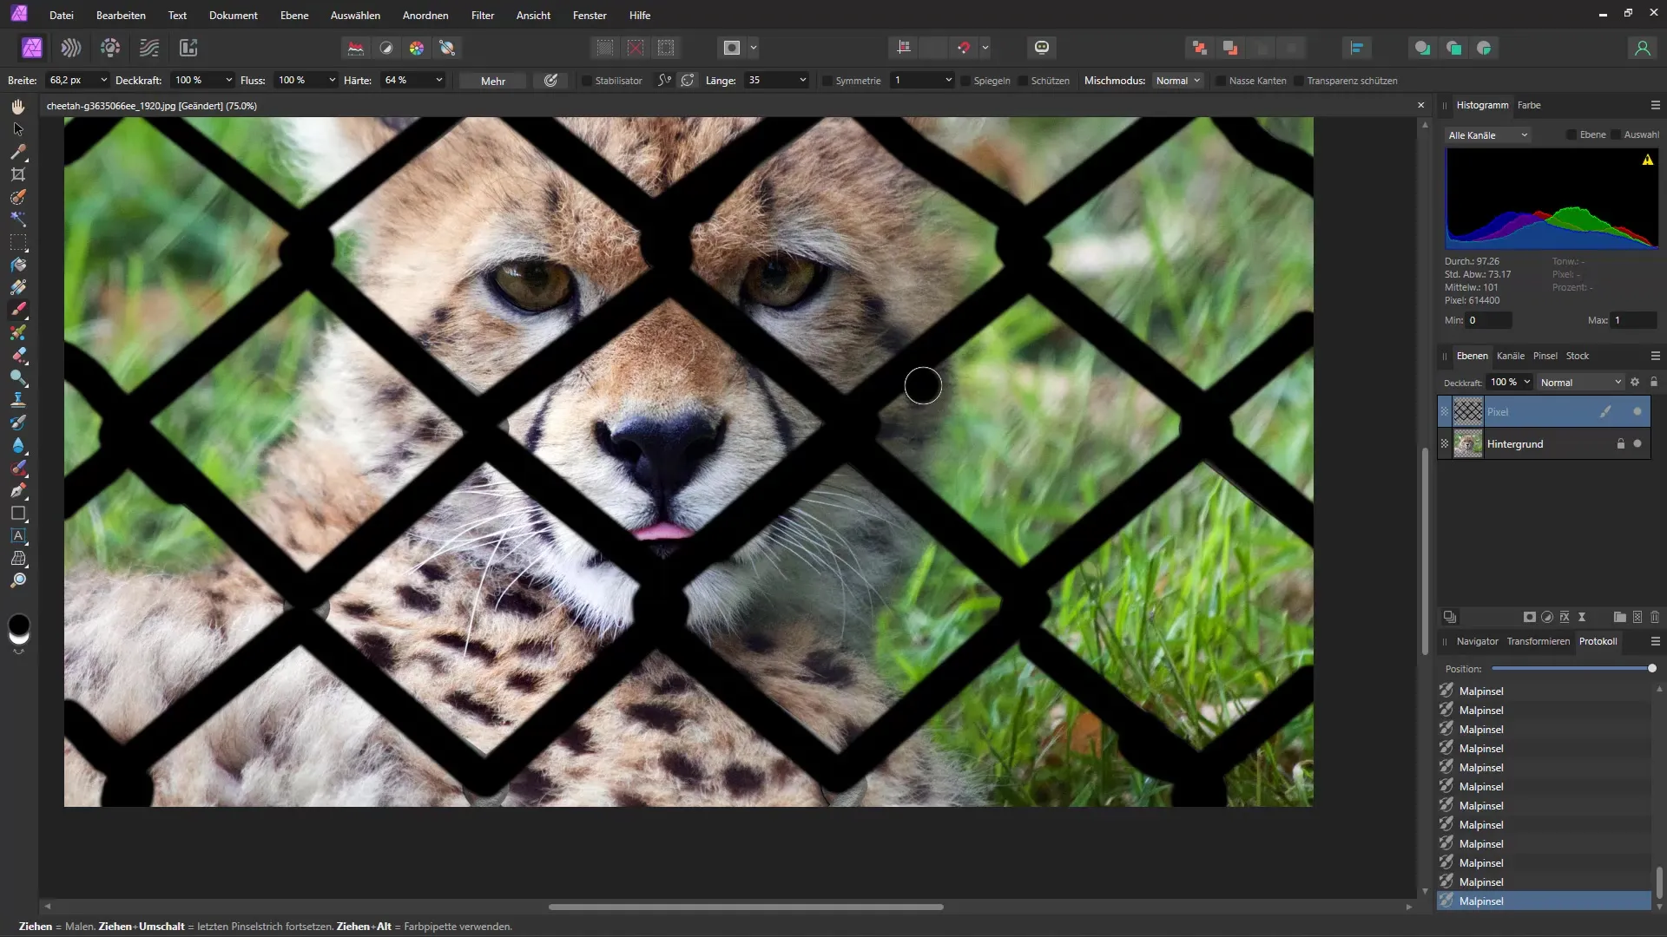Image resolution: width=1667 pixels, height=937 pixels.
Task: Select the Mesh Warp tool
Action: pos(18,558)
